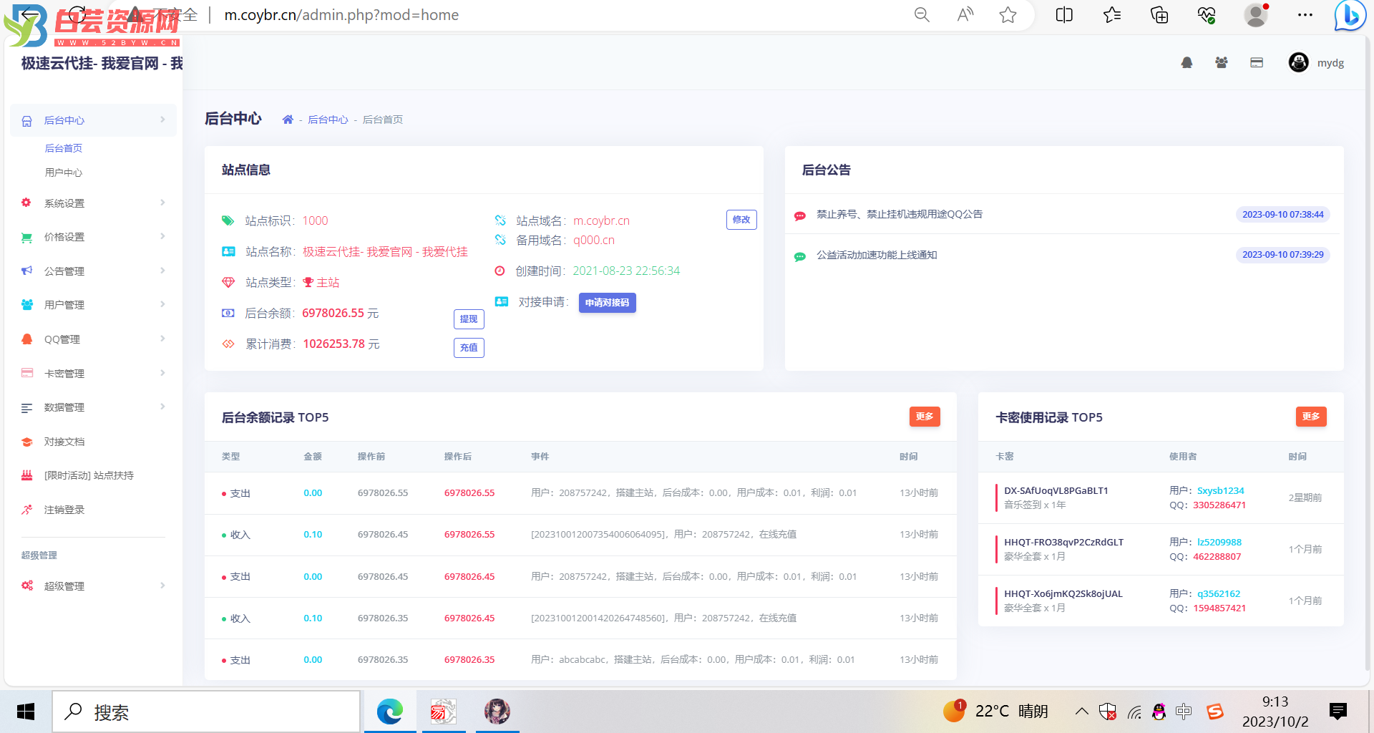The image size is (1374, 733).
Task: Open browser profile avatar icon
Action: 1256,15
